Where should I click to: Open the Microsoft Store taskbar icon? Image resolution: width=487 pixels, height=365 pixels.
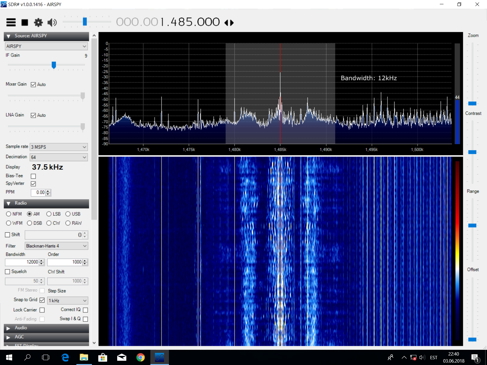click(x=103, y=357)
